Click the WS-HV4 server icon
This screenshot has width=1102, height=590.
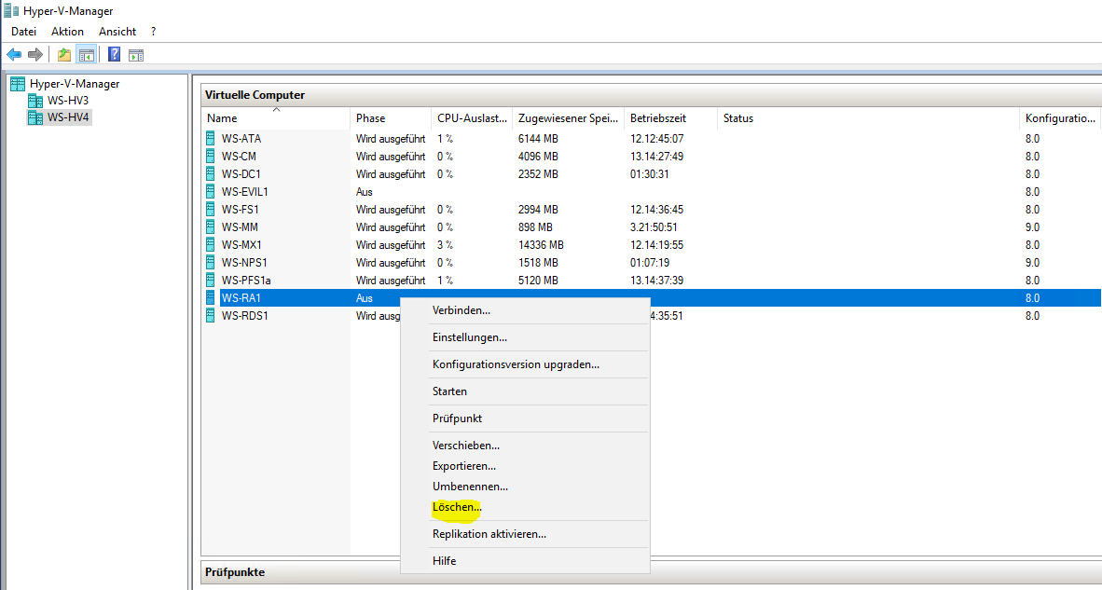coord(35,117)
